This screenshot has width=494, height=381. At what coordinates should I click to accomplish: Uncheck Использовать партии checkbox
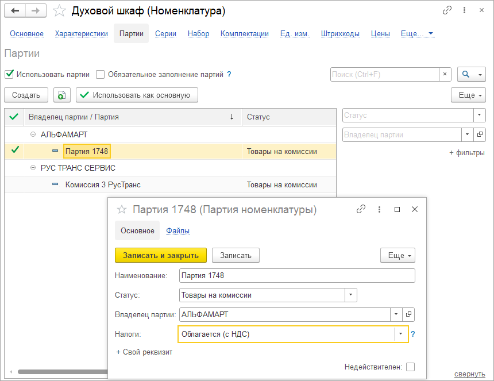click(9, 74)
